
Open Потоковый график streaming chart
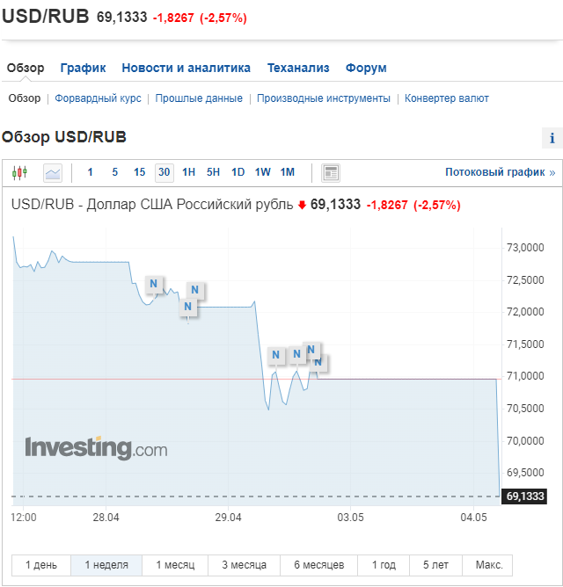point(500,172)
